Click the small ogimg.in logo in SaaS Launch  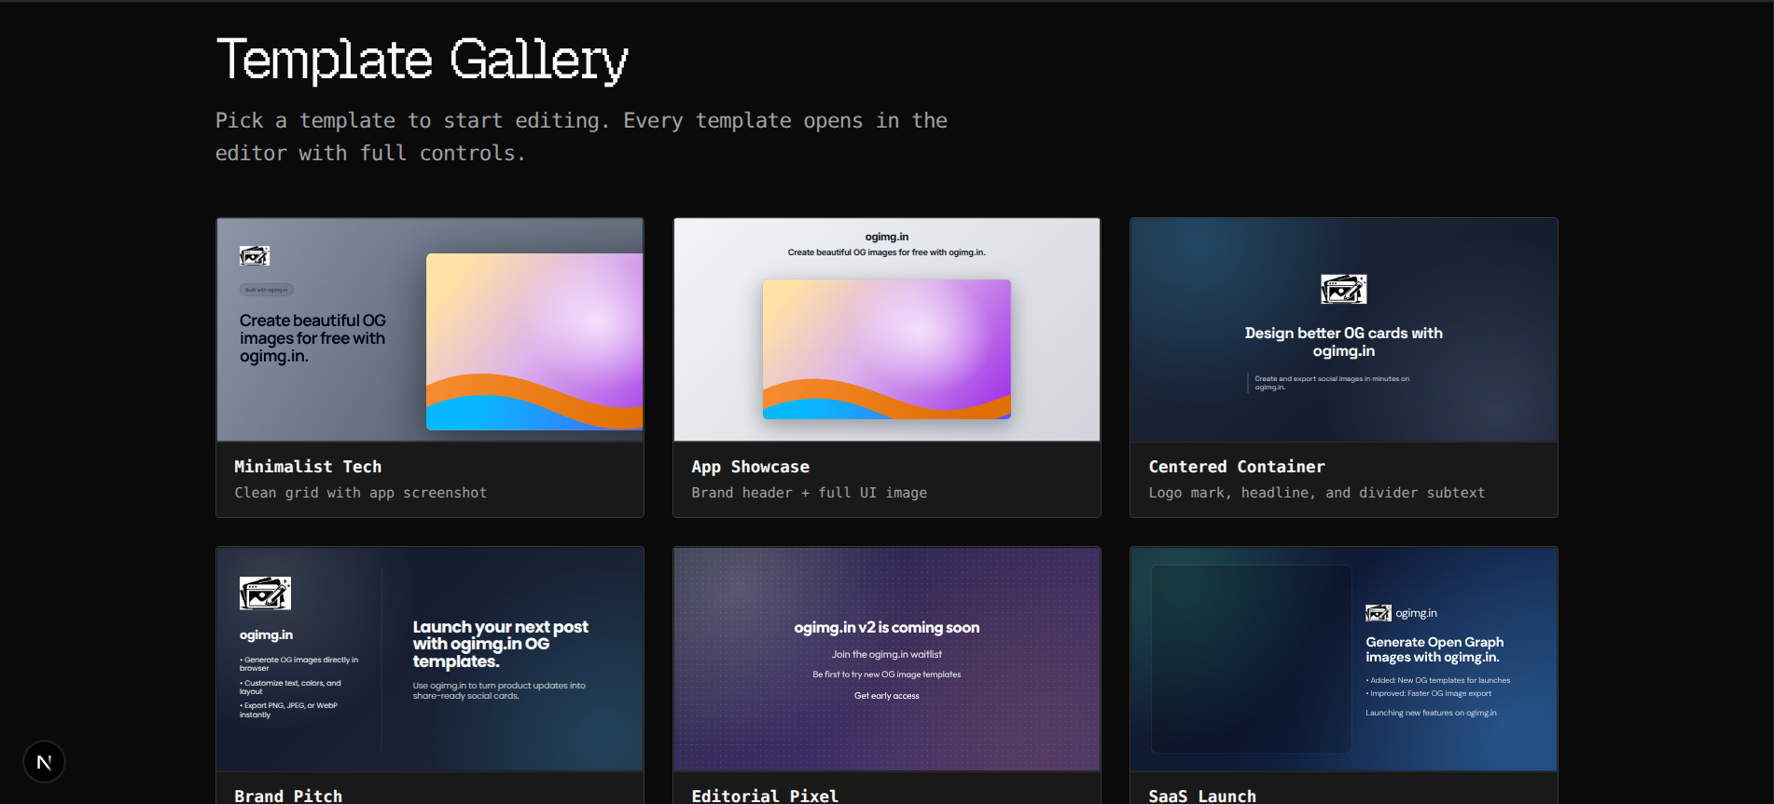click(1378, 613)
